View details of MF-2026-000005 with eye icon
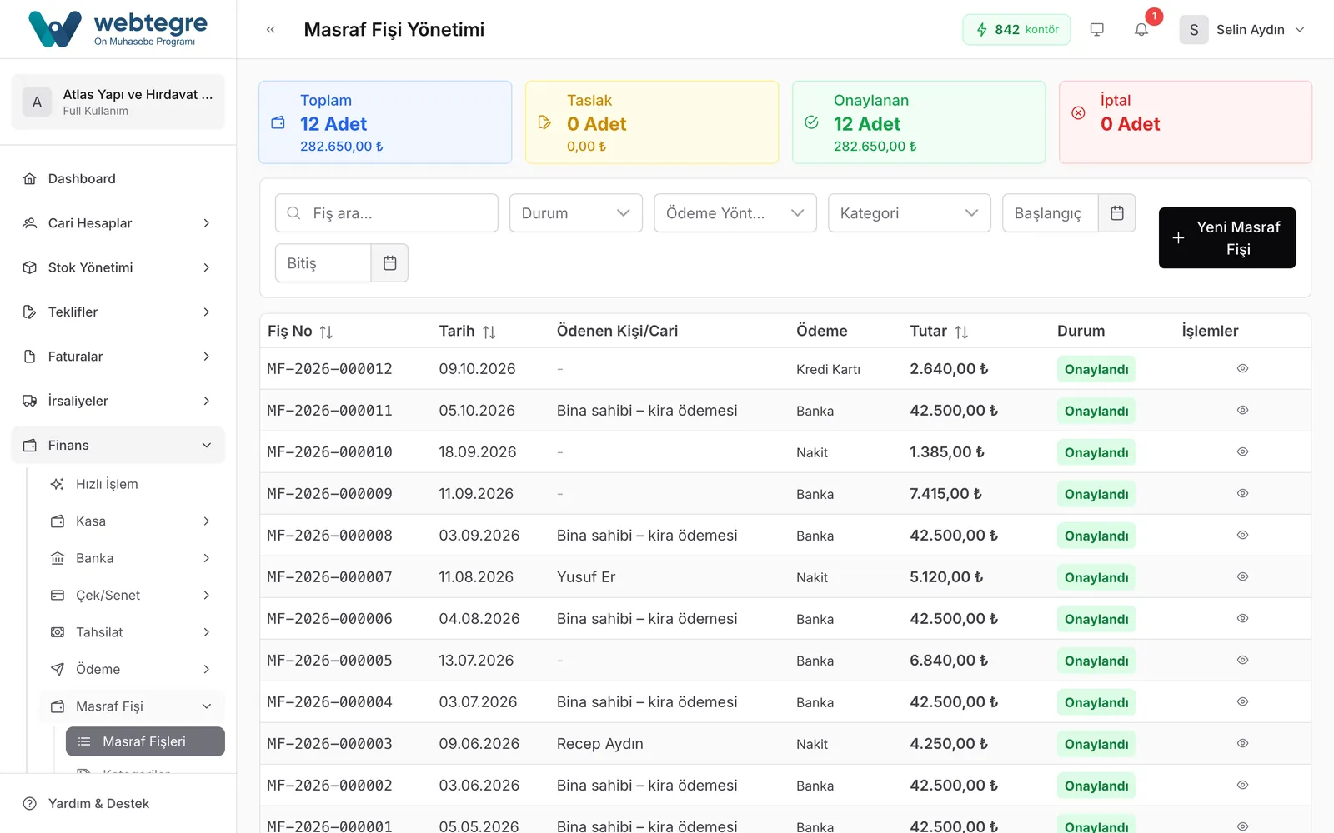The image size is (1334, 833). click(x=1242, y=660)
